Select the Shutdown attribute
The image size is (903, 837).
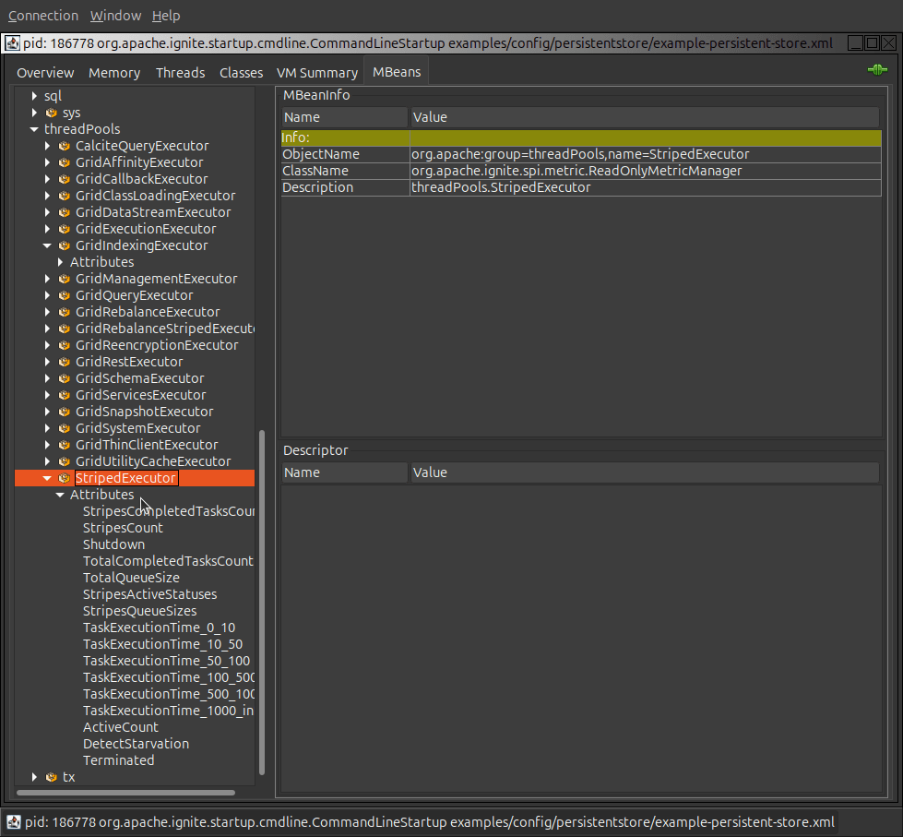(113, 545)
